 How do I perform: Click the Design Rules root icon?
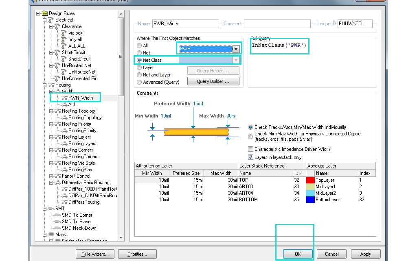click(x=45, y=13)
